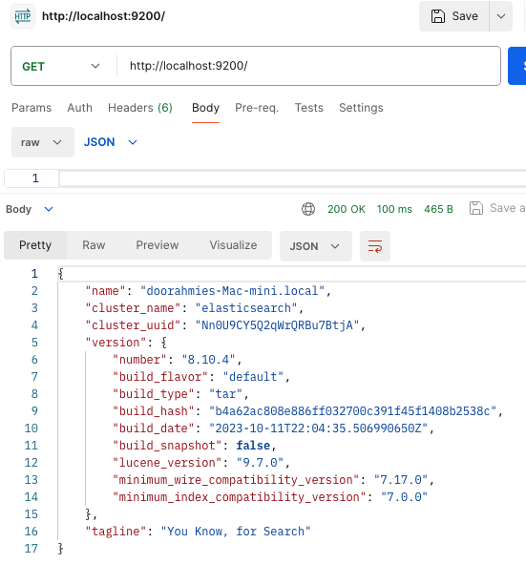Click the "default" build_flavor value
Screen dimensions: 526x585
(x=253, y=376)
